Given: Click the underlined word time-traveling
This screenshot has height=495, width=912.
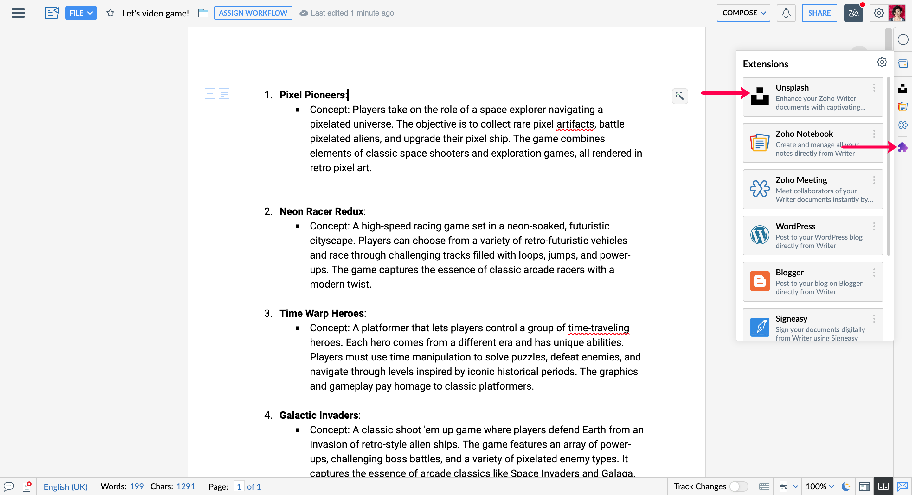Looking at the screenshot, I should 598,328.
